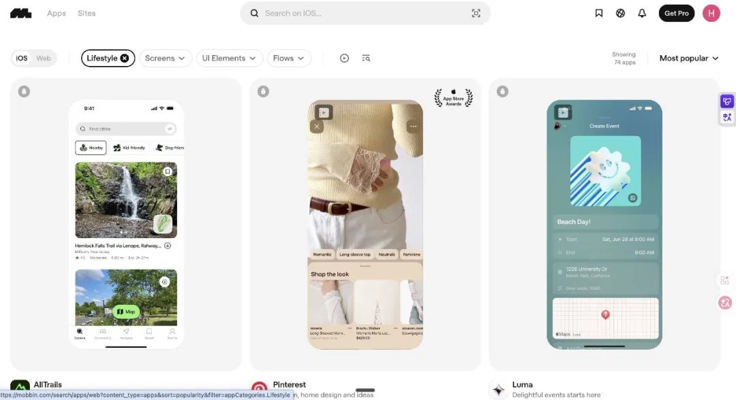This screenshot has width=736, height=400.
Task: Click the AllTrails card badge icon
Action: (x=24, y=91)
